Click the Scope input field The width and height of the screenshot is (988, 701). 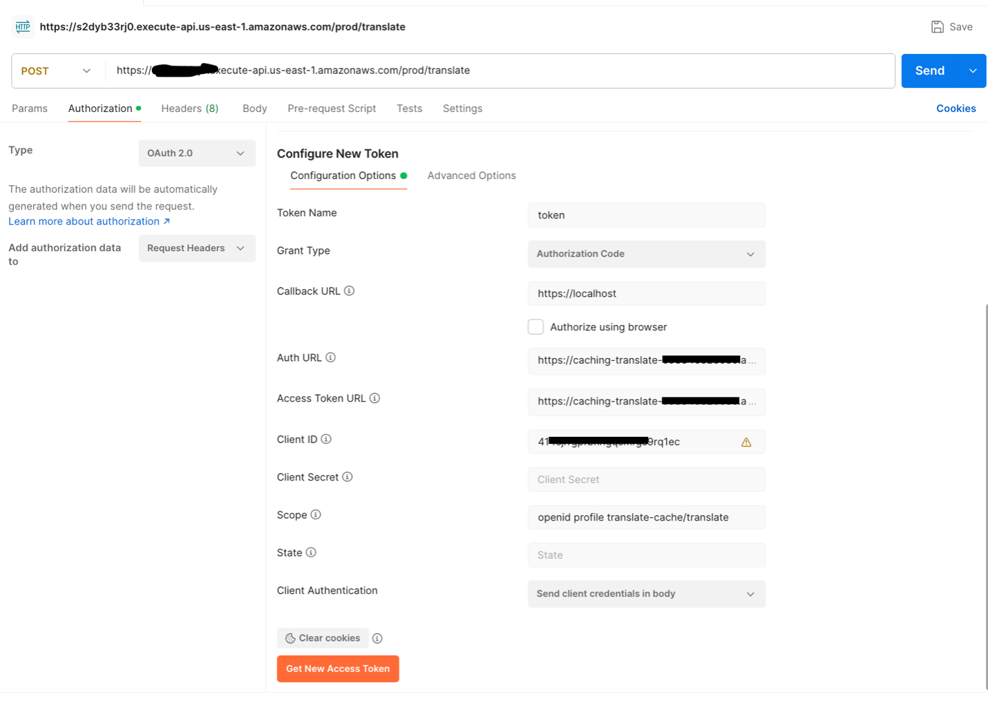(x=647, y=517)
